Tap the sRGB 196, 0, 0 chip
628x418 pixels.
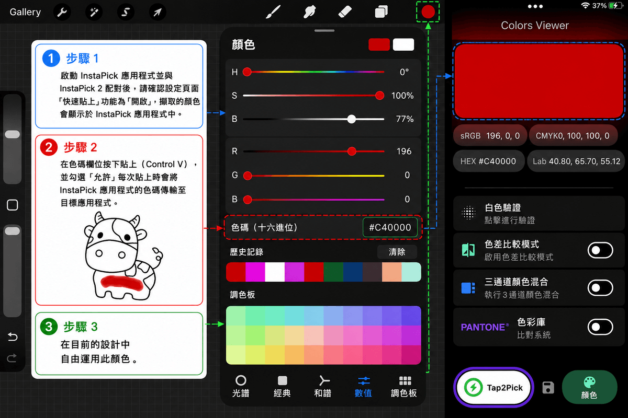(490, 135)
